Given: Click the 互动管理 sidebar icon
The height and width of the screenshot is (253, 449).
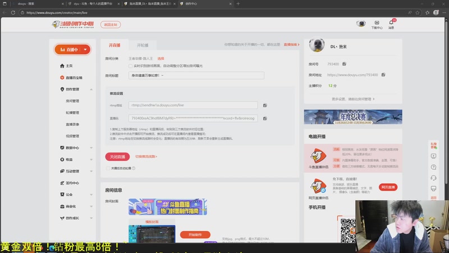Looking at the screenshot, I should pos(62,171).
